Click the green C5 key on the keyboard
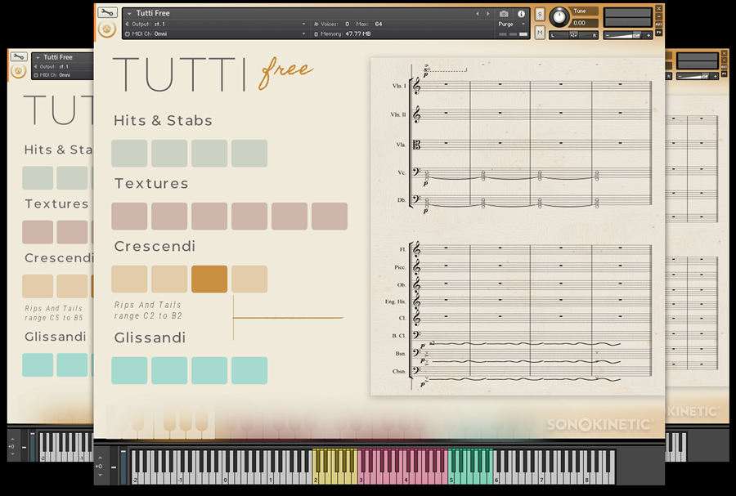Screen dimensions: 736x496 pyautogui.click(x=451, y=476)
